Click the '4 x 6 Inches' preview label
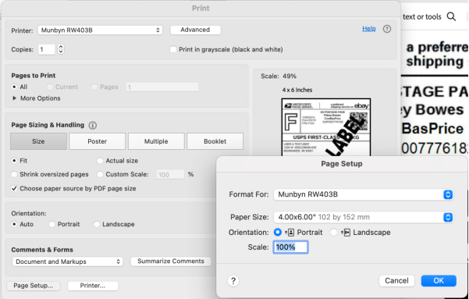This screenshot has height=299, width=469. (297, 90)
